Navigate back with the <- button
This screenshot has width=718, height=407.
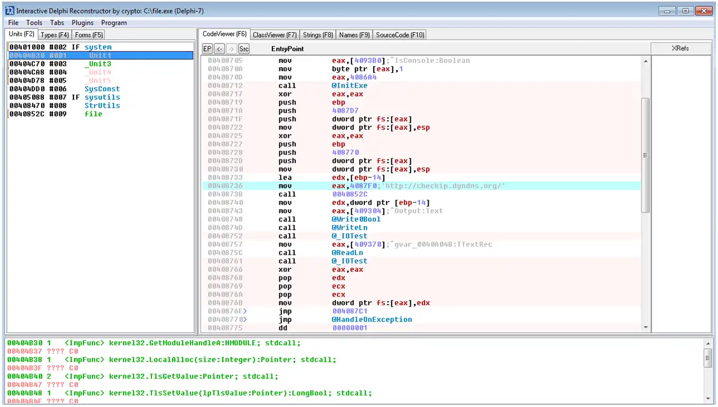[x=220, y=49]
